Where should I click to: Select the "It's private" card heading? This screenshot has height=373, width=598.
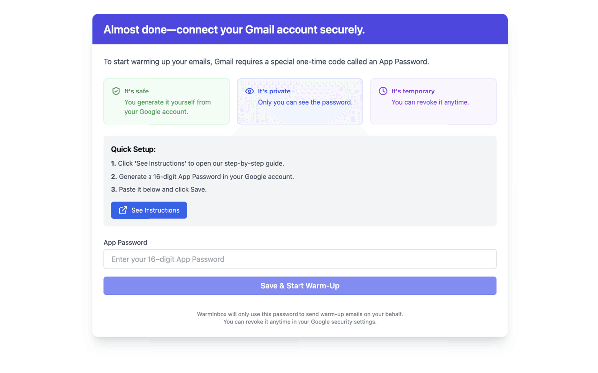click(274, 91)
